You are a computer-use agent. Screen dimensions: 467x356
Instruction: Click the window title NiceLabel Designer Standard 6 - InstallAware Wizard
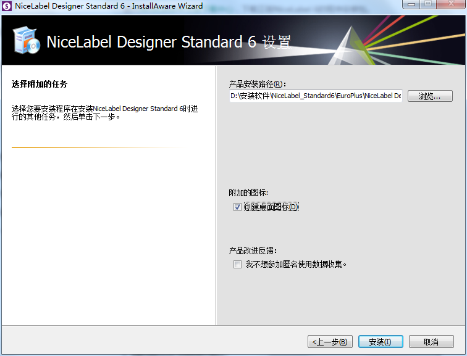pos(109,6)
